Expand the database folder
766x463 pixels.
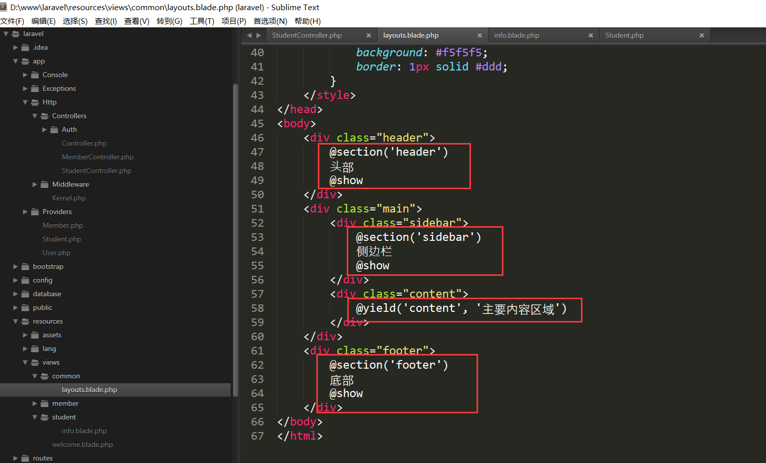point(15,294)
